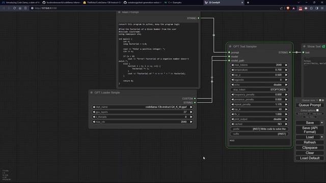This screenshot has height=183, width=326.
Task: Click the Brave Shields icon in address bar
Action: click(x=288, y=8)
